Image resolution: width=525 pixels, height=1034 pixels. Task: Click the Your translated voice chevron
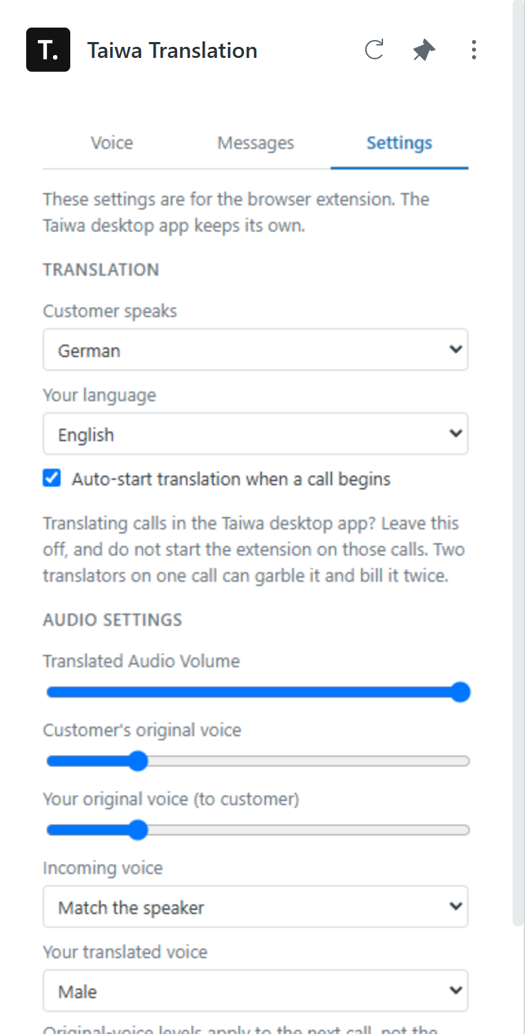coord(455,991)
